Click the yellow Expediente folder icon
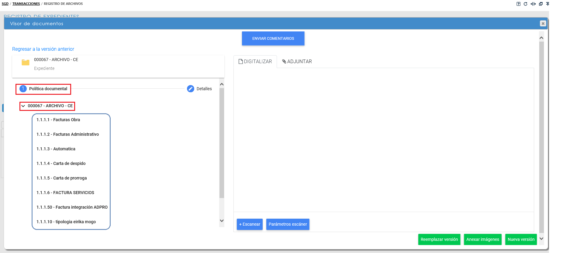The height and width of the screenshot is (253, 570). [x=26, y=62]
